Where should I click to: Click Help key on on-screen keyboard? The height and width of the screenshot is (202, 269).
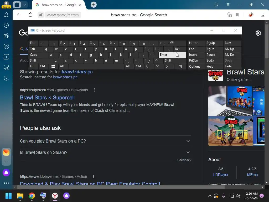[214, 67]
